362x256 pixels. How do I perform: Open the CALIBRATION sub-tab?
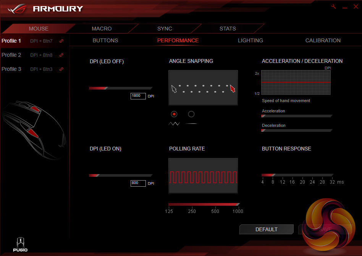click(323, 40)
